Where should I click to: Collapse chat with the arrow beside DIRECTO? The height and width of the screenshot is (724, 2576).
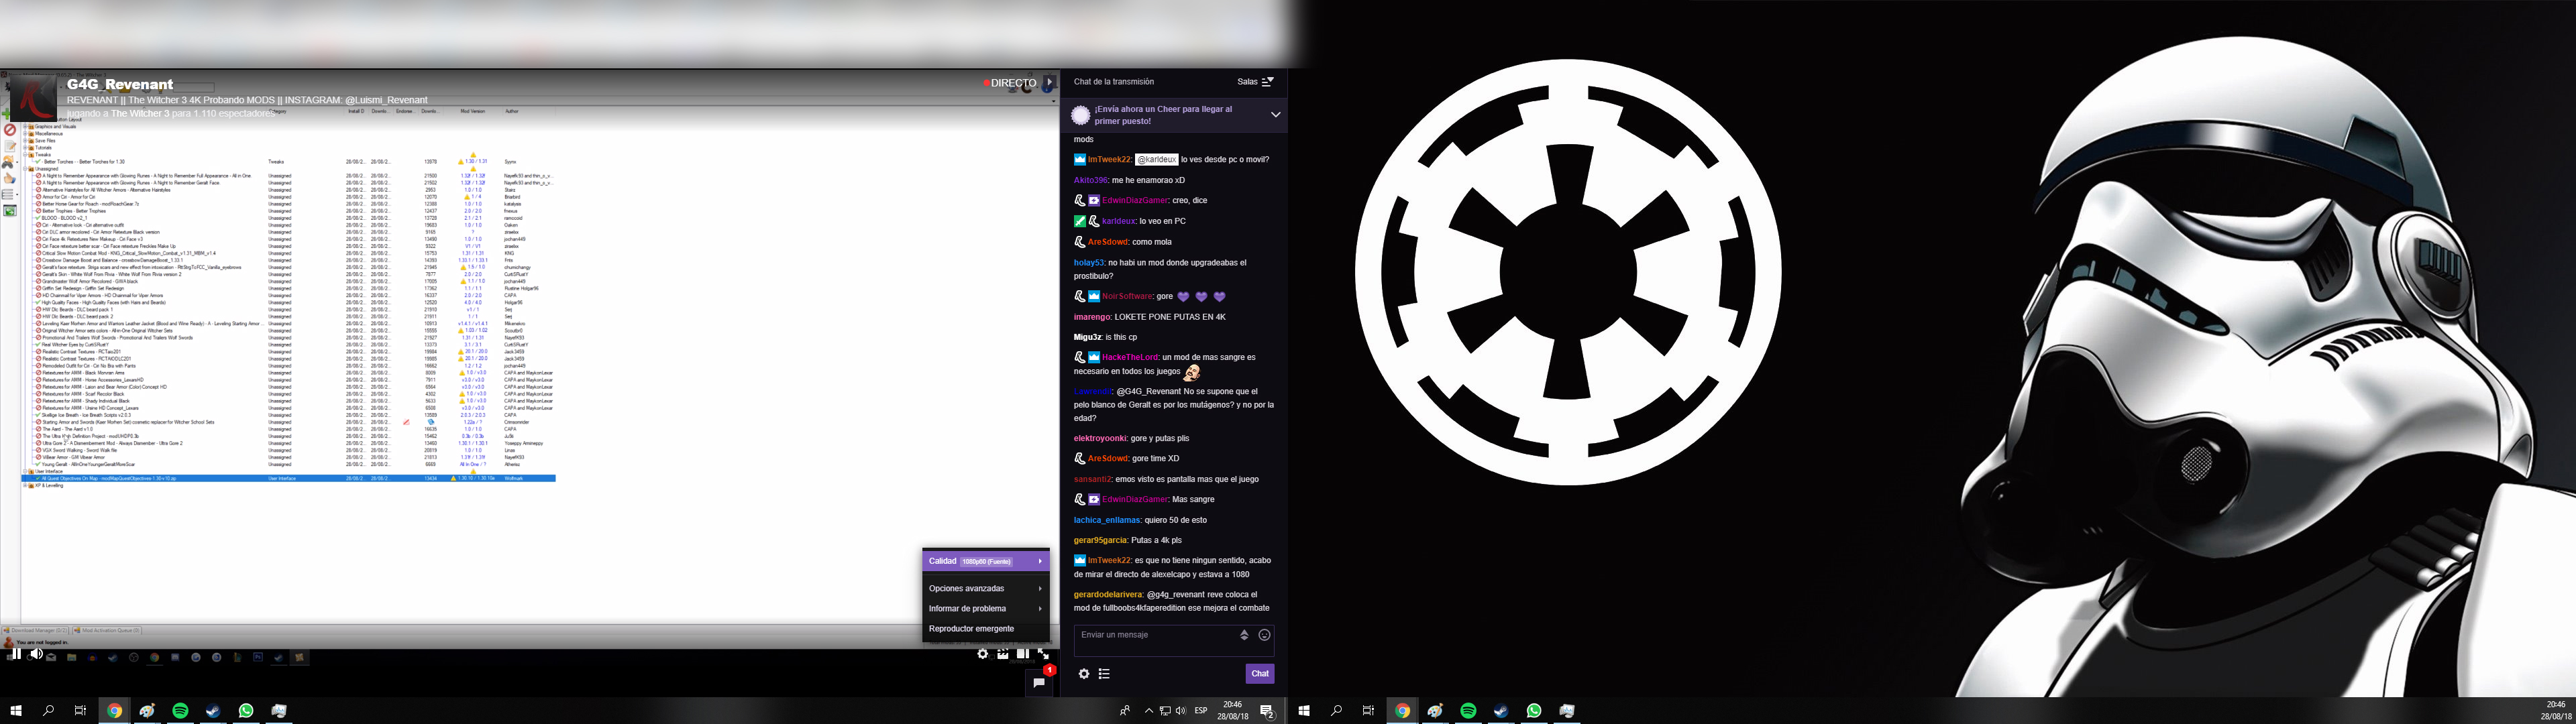point(1050,83)
